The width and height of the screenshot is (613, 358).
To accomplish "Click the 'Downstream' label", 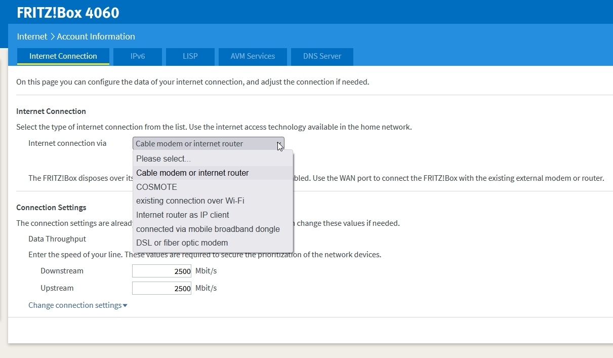I will [x=62, y=271].
